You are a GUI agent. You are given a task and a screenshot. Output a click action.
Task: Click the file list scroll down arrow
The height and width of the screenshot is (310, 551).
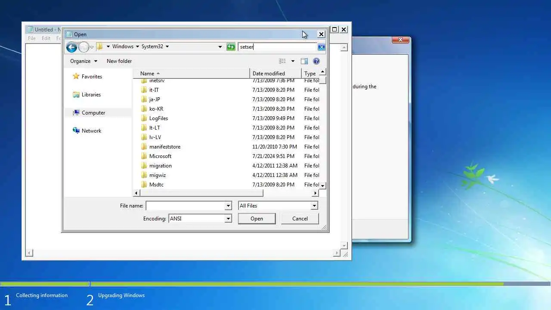[x=322, y=186]
